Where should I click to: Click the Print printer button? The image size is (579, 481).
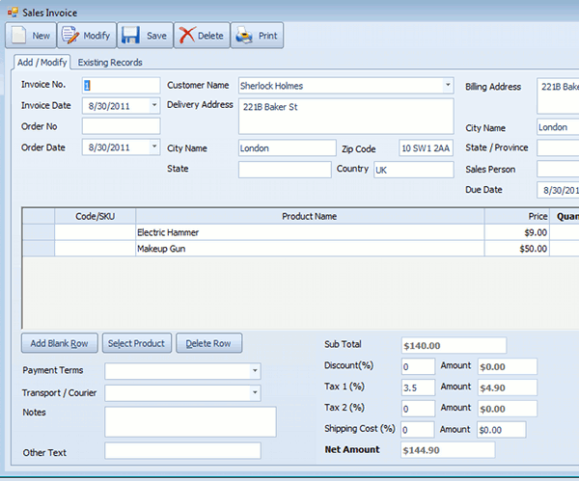click(x=257, y=36)
